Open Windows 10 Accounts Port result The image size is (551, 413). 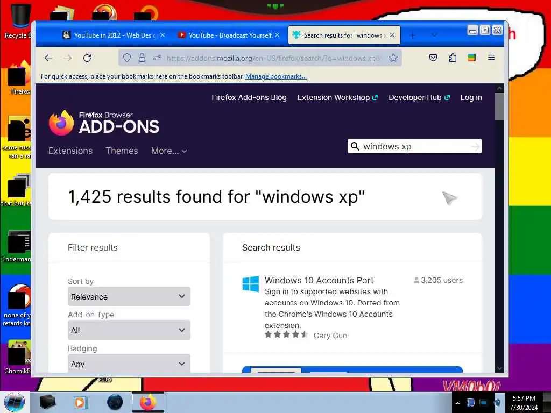tap(319, 280)
